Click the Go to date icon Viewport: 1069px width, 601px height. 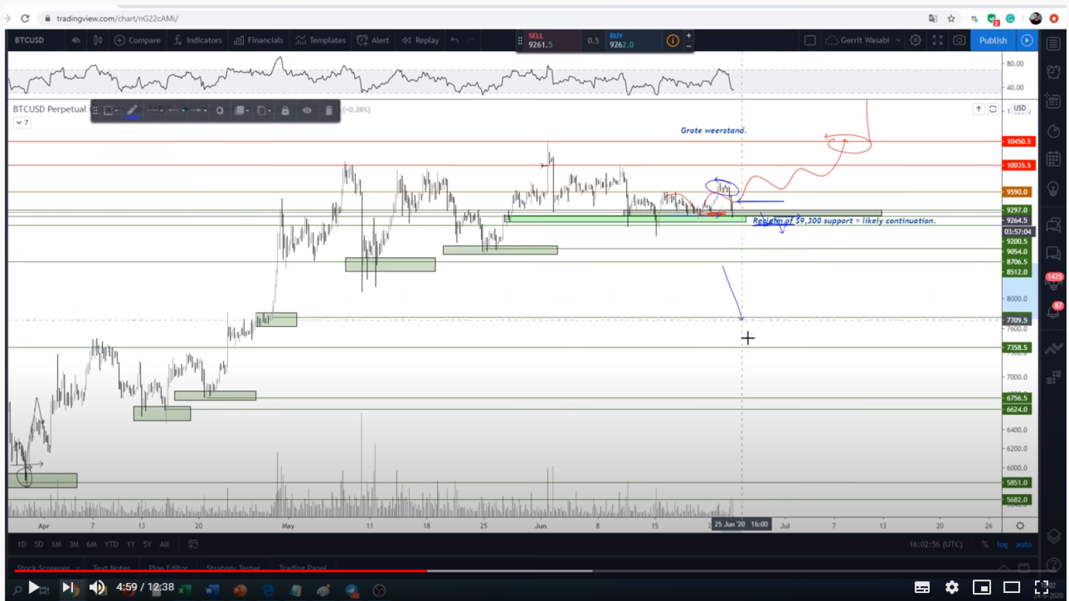193,544
